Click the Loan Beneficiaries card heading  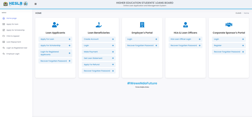[x=99, y=33]
